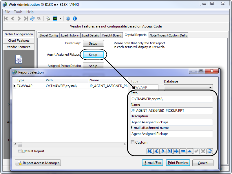Click Setup button for Agent Assigned Pickups

coord(93,55)
